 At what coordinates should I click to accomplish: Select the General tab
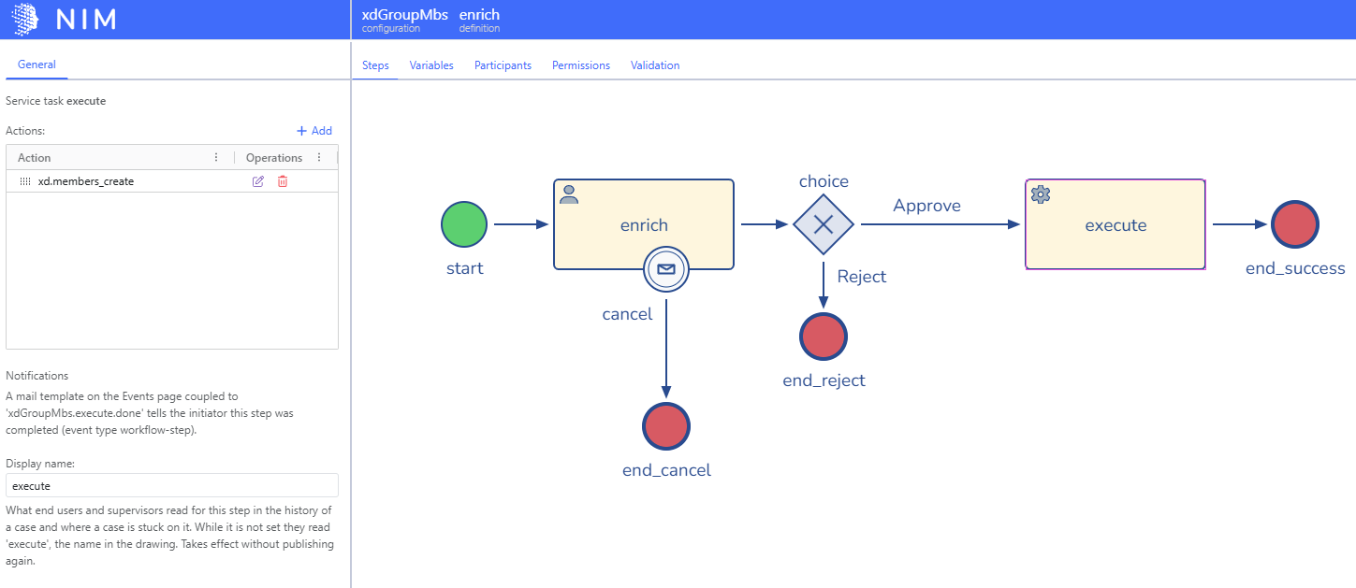pyautogui.click(x=36, y=65)
